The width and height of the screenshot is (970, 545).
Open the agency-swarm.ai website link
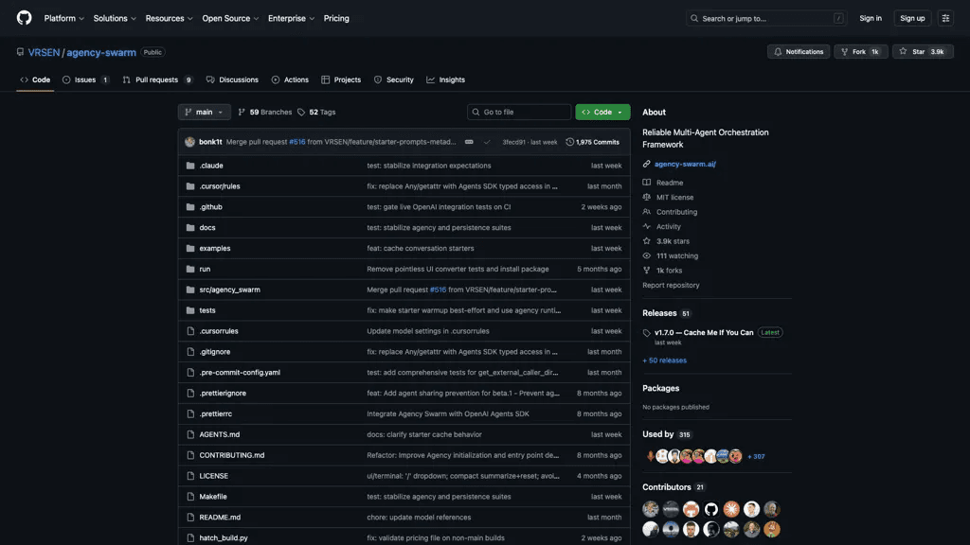pyautogui.click(x=685, y=165)
